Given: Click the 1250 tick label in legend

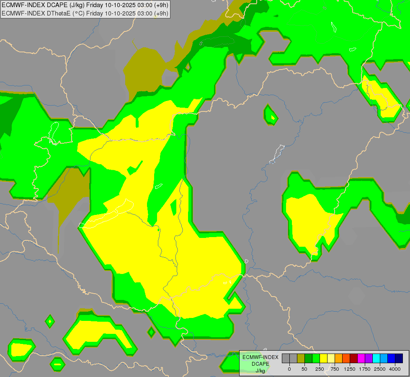Looking at the screenshot, I should tap(350, 369).
